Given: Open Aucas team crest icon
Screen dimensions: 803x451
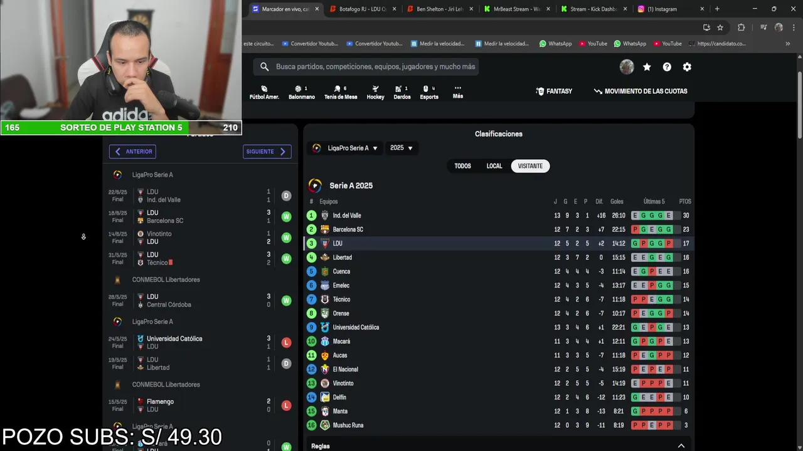Looking at the screenshot, I should click(x=325, y=355).
